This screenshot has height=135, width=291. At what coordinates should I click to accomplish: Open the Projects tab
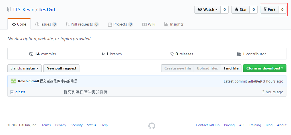pyautogui.click(x=120, y=24)
